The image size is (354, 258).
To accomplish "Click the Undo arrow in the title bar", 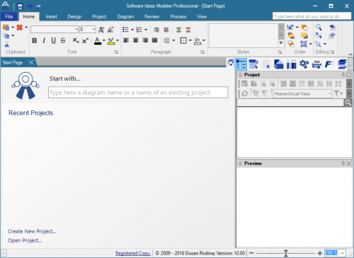I will (x=30, y=6).
